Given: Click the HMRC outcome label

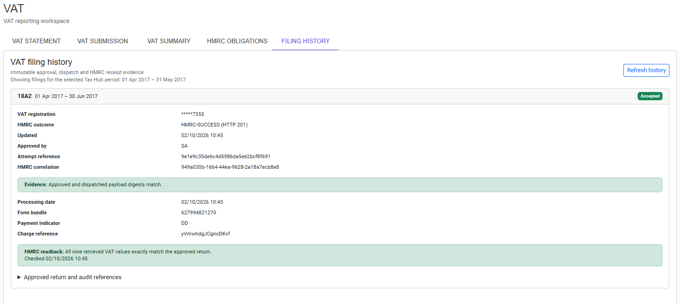Looking at the screenshot, I should coord(36,125).
